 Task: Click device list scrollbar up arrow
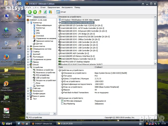coord(155,17)
